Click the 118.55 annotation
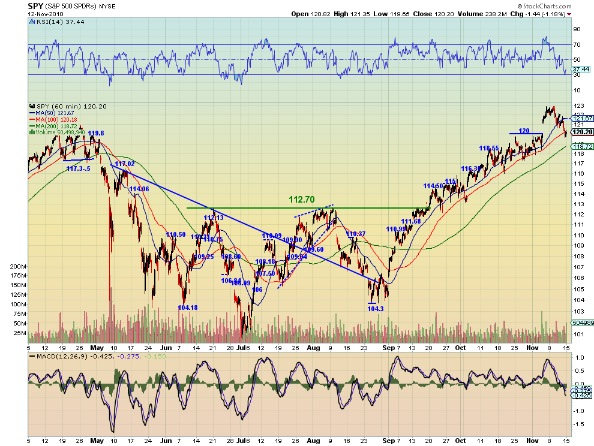594x446 pixels. (489, 149)
